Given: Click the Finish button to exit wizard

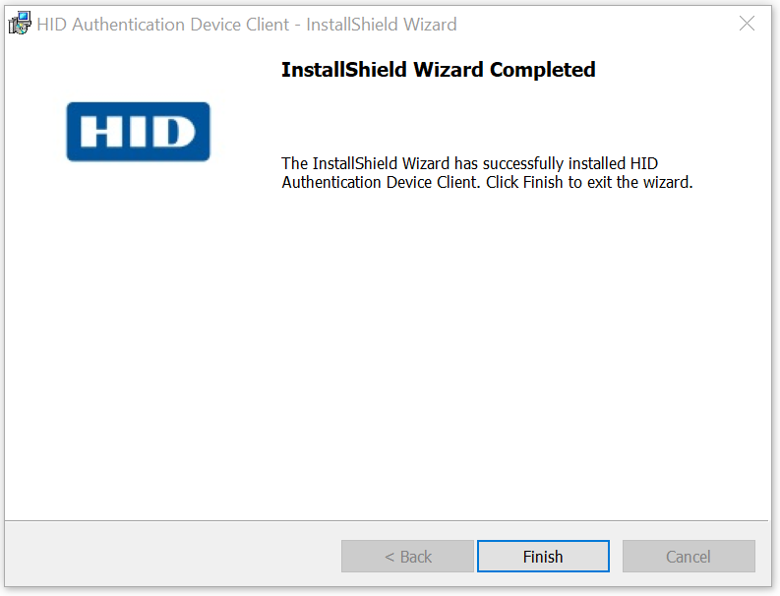Looking at the screenshot, I should [543, 557].
